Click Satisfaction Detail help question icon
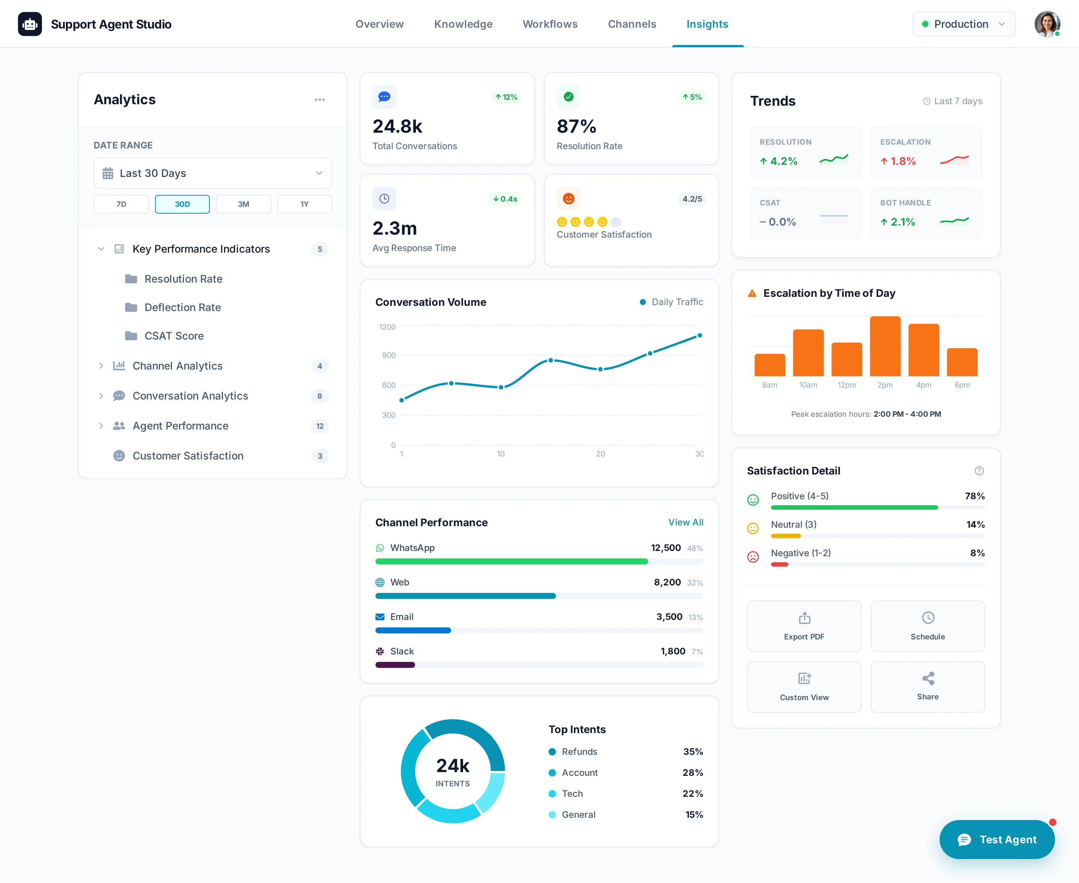 (x=979, y=471)
